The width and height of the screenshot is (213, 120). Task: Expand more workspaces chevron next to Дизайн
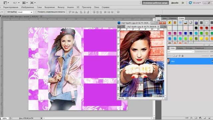(183, 3)
